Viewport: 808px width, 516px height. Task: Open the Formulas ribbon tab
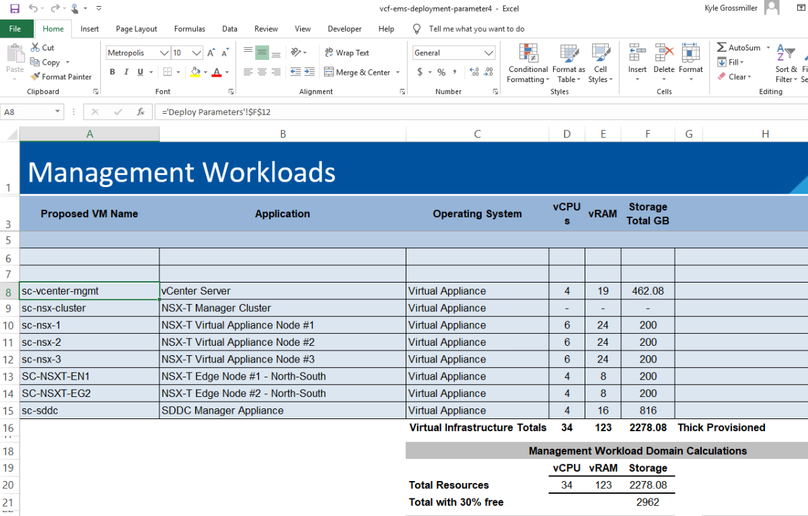(x=189, y=29)
